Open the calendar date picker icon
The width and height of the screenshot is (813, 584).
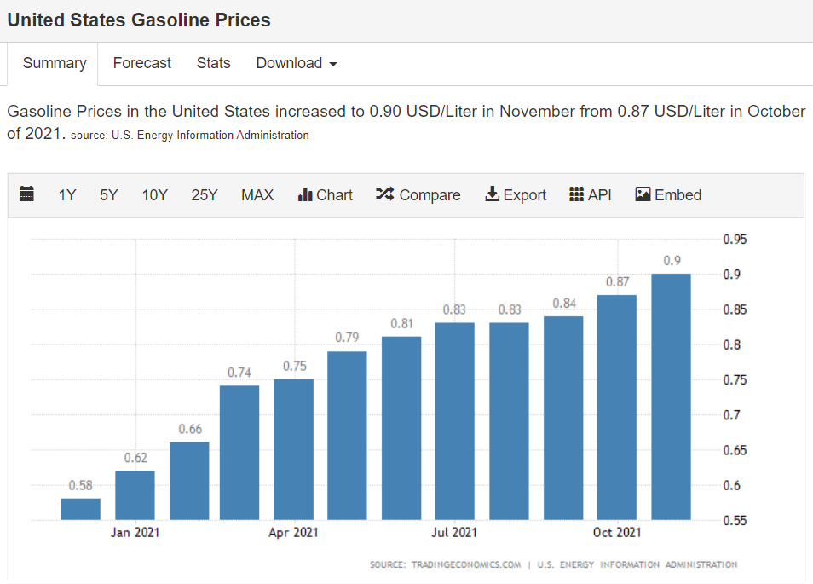(26, 194)
